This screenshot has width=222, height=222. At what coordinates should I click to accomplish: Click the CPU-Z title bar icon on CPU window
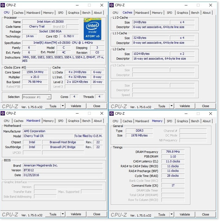(x=3, y=5)
